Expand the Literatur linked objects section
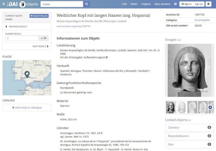Image resolution: width=216 pixels, height=151 pixels. point(189,127)
